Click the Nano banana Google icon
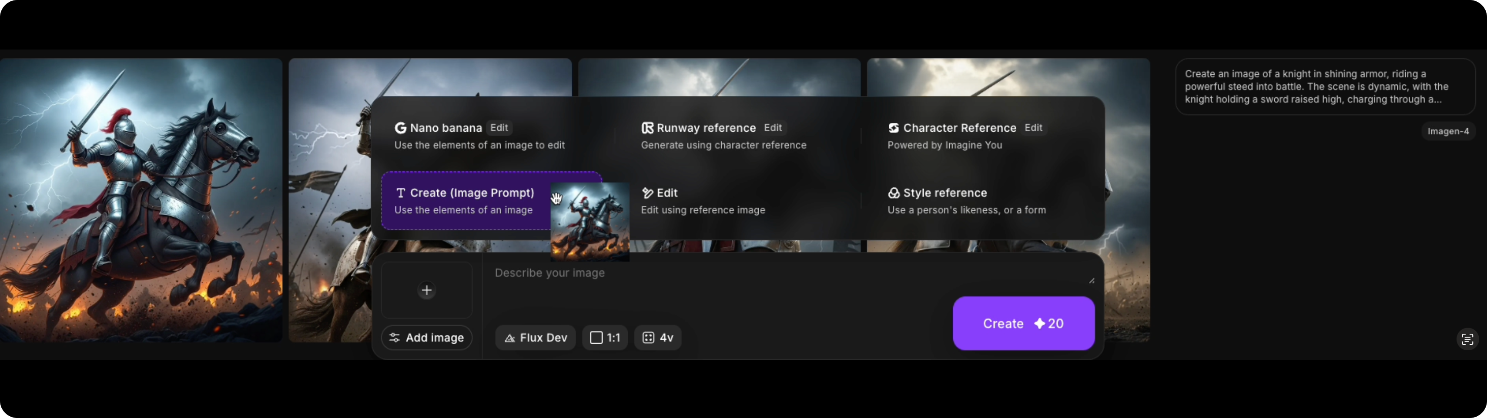This screenshot has height=418, width=1487. (400, 128)
